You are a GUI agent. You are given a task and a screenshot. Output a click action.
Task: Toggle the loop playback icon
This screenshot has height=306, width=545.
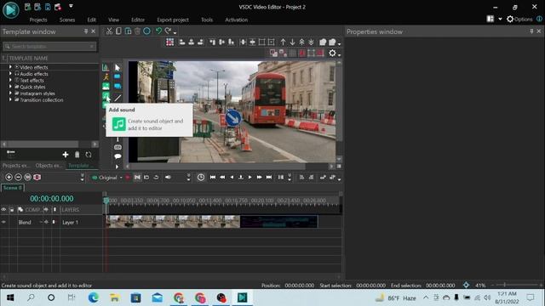(x=156, y=178)
